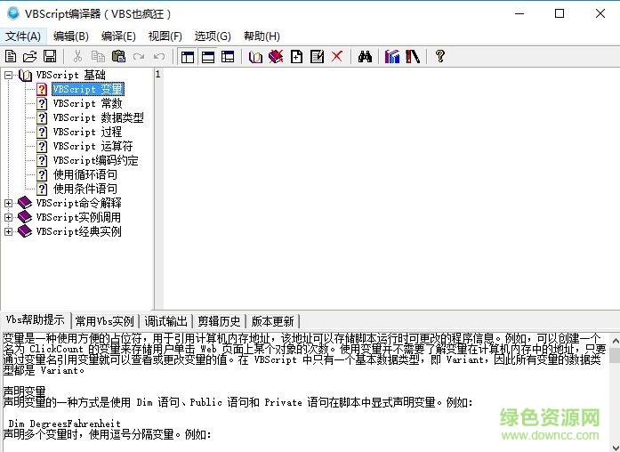620x452 pixels.
Task: Click the 声明变量 heading in help text
Action: pos(25,391)
